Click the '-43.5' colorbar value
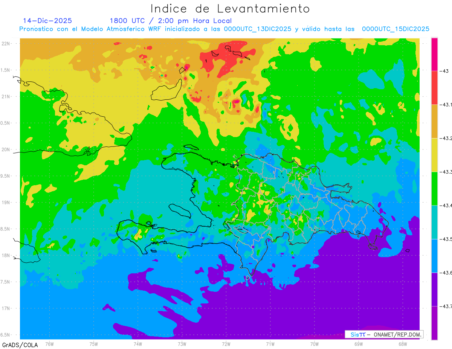 click(x=446, y=239)
